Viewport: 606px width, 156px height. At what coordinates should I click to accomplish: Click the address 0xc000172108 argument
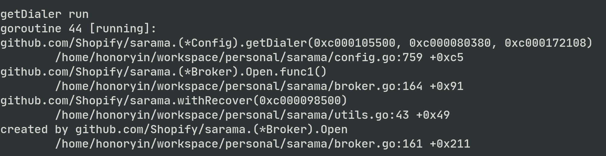coord(545,43)
